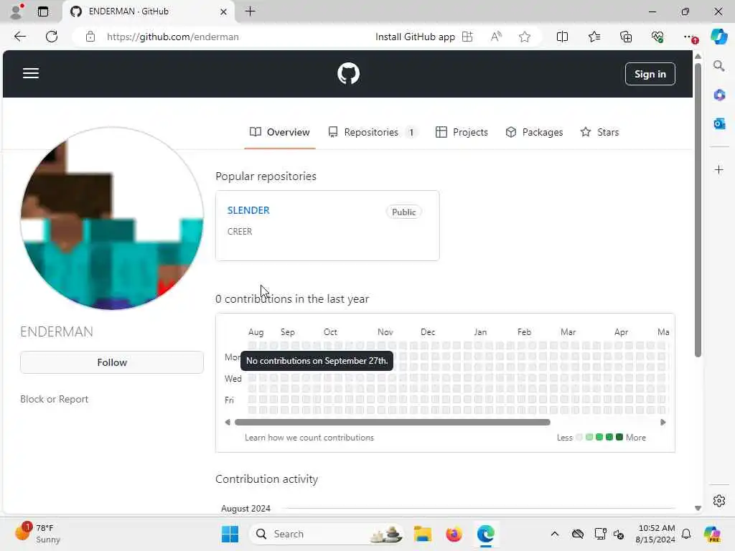
Task: Click the Follow button
Action: click(112, 362)
